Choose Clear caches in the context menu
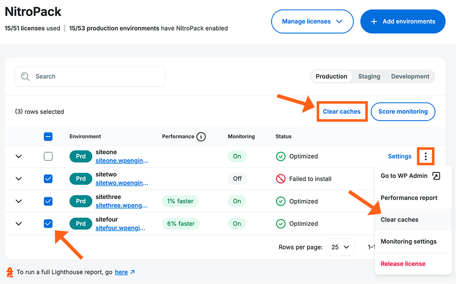Screen dimensions: 456x284 (413, 220)
